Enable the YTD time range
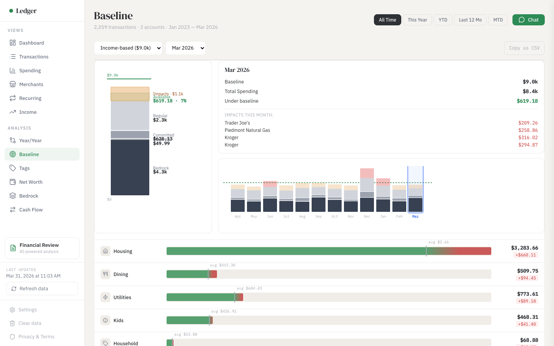Screen dimensions: 554x346 click(x=443, y=20)
